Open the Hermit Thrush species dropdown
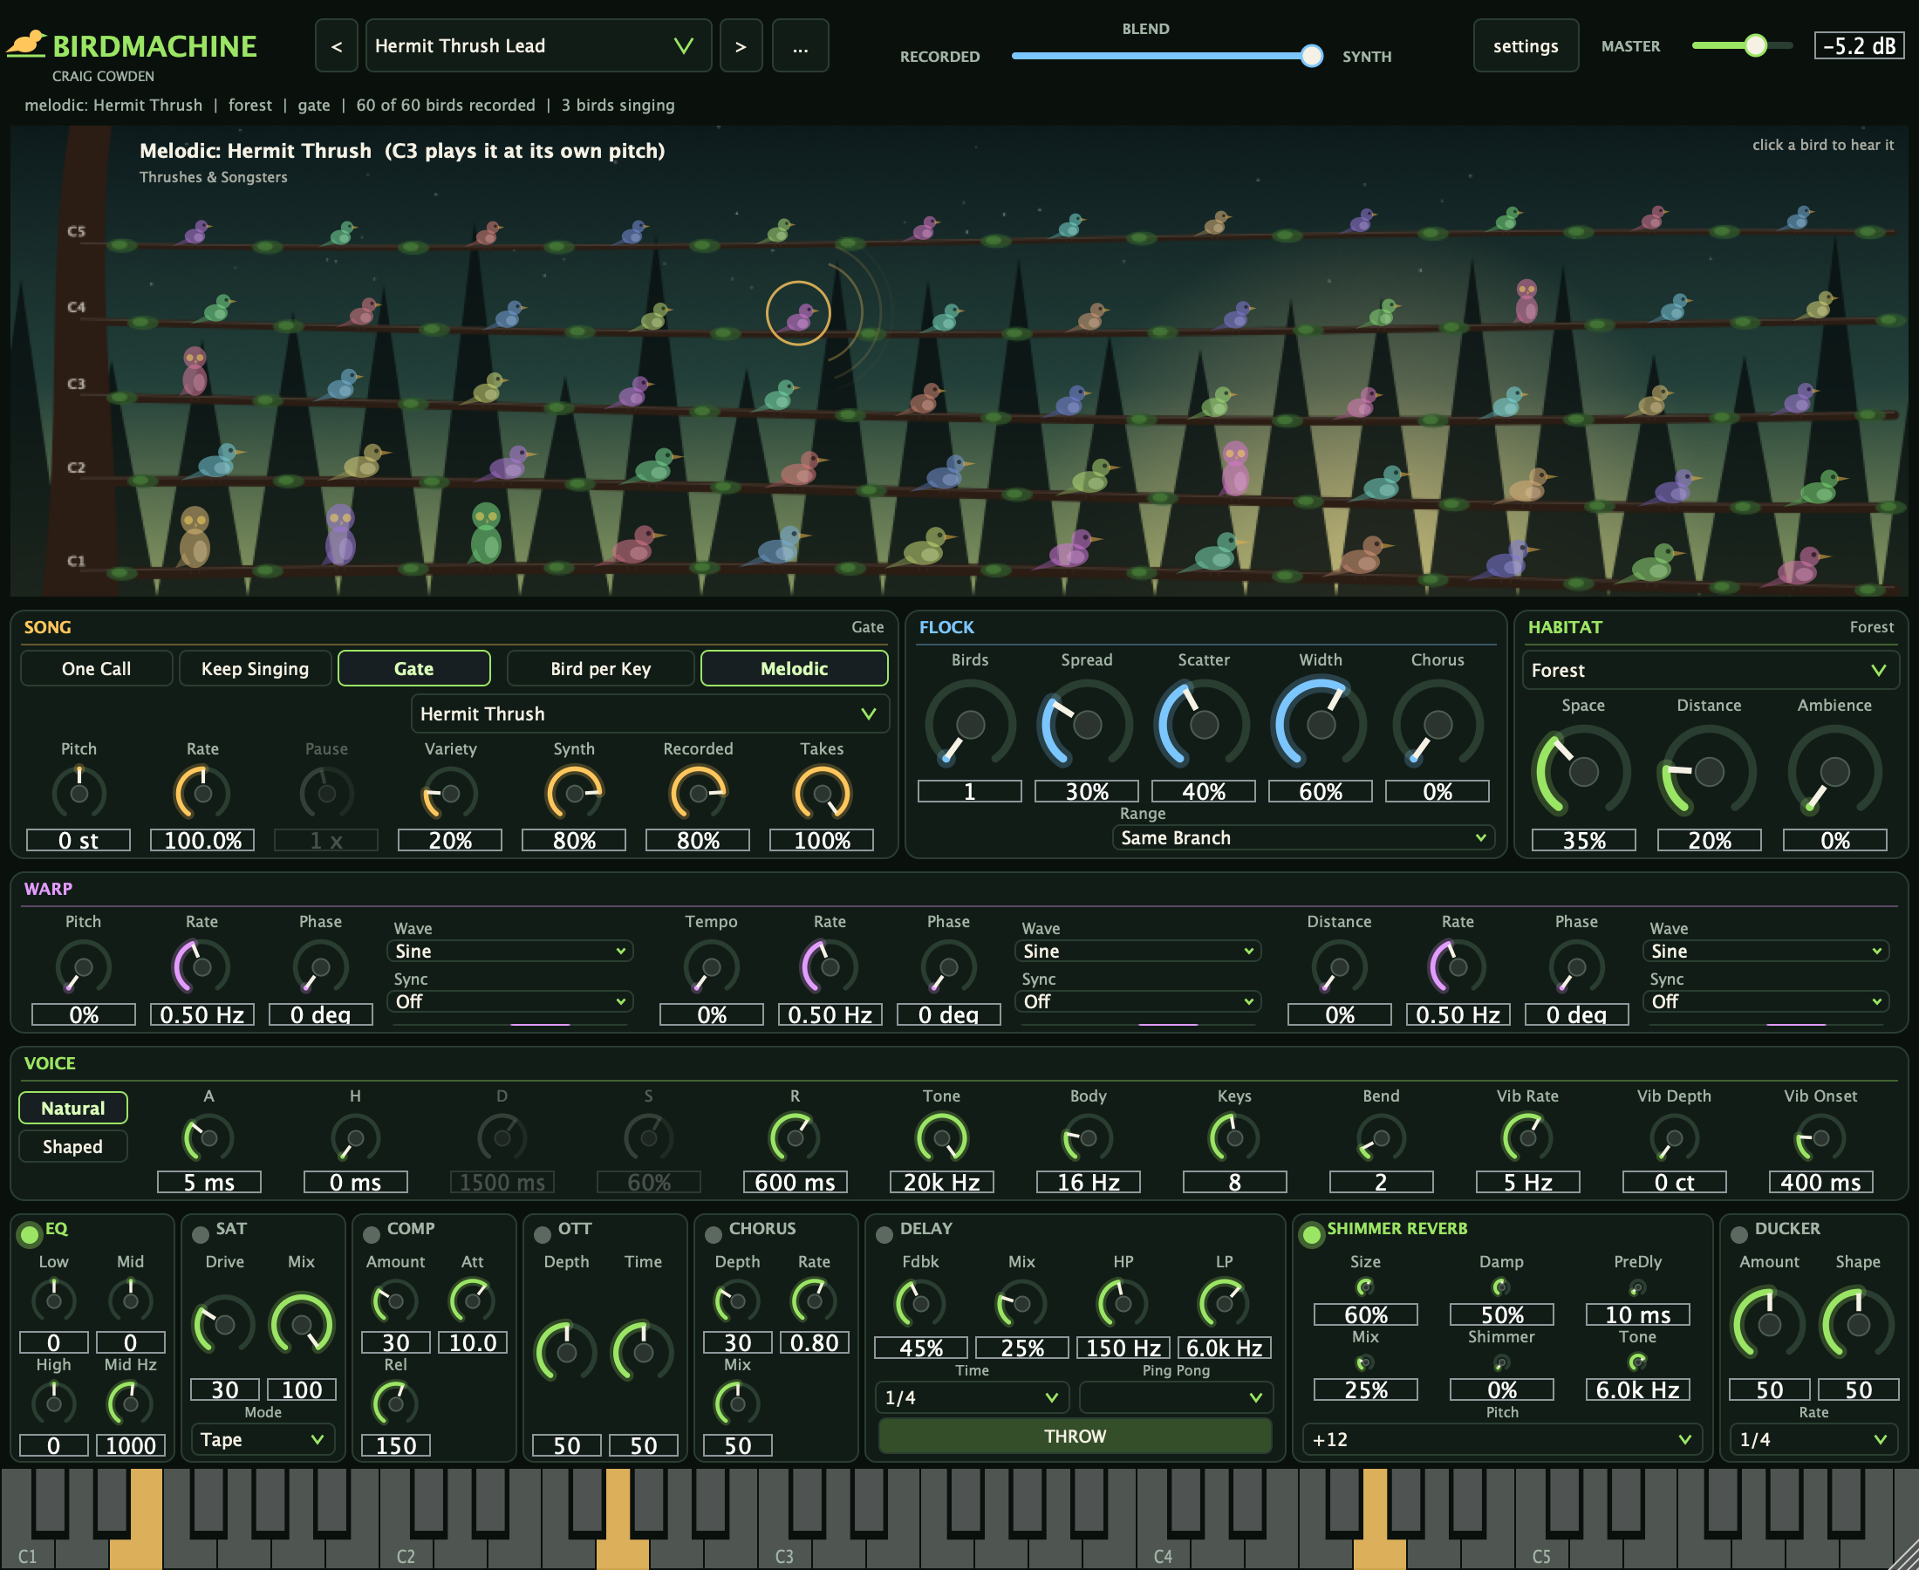Image resolution: width=1919 pixels, height=1570 pixels. click(x=650, y=713)
